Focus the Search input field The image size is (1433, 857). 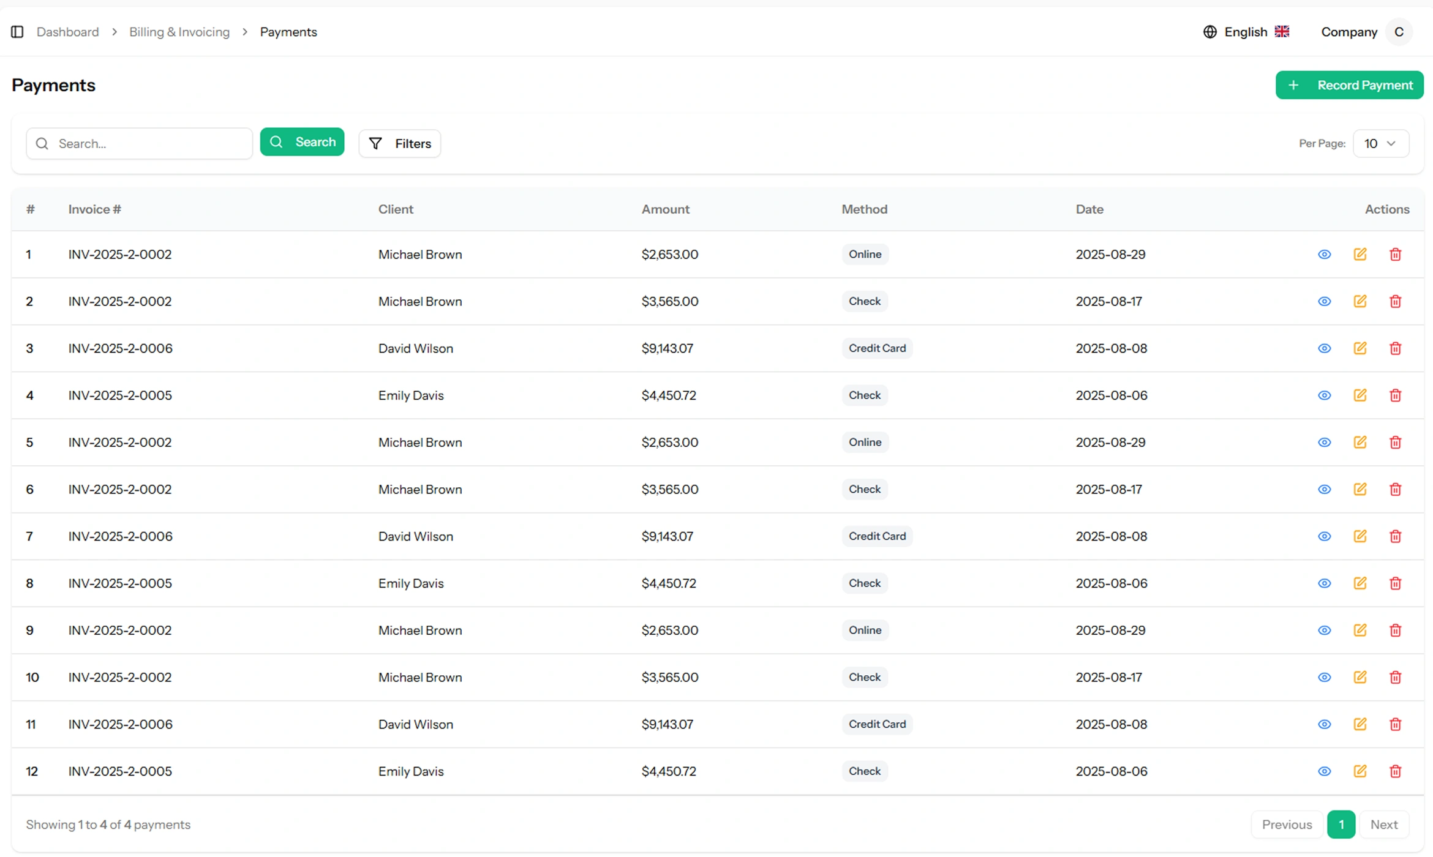point(147,143)
